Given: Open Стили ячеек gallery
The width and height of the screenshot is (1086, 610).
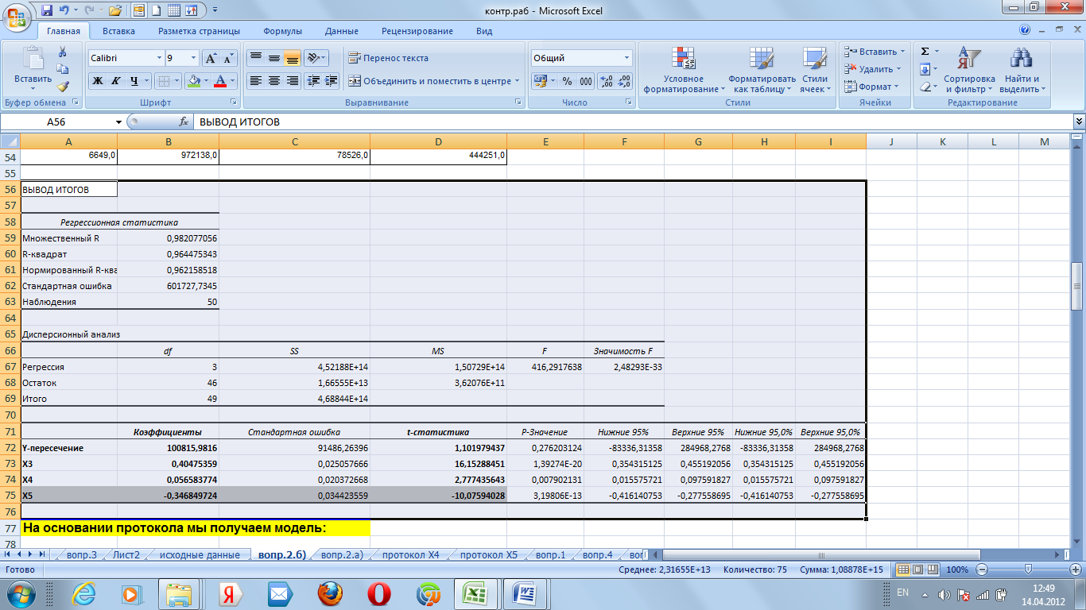Looking at the screenshot, I should (x=815, y=70).
